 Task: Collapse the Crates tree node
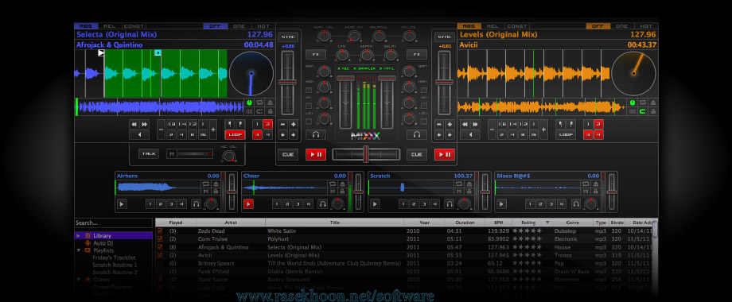point(79,280)
